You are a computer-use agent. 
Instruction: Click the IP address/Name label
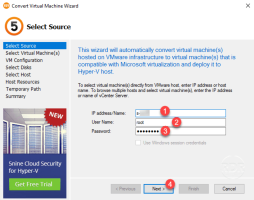[108, 113]
